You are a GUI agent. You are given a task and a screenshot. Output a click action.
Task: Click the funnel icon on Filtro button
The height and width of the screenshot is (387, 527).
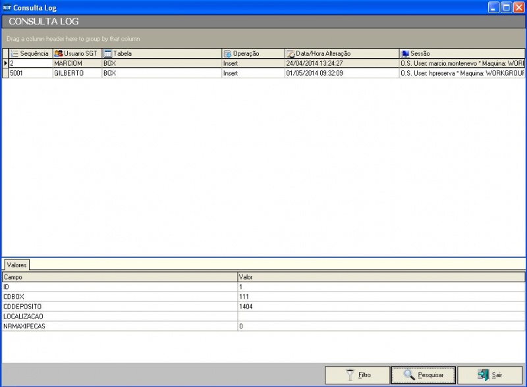click(350, 375)
